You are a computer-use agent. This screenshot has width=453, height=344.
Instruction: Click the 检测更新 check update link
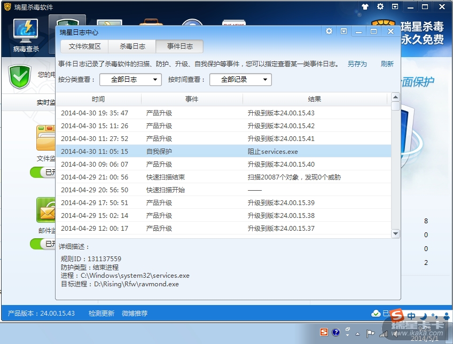101,314
